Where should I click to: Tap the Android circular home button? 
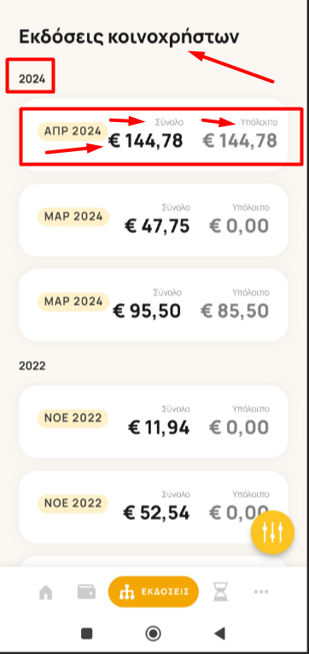click(x=154, y=634)
